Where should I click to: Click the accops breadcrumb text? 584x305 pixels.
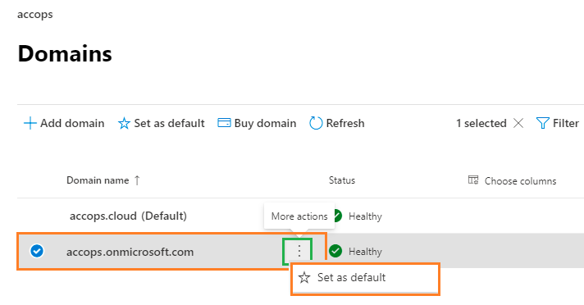point(35,15)
